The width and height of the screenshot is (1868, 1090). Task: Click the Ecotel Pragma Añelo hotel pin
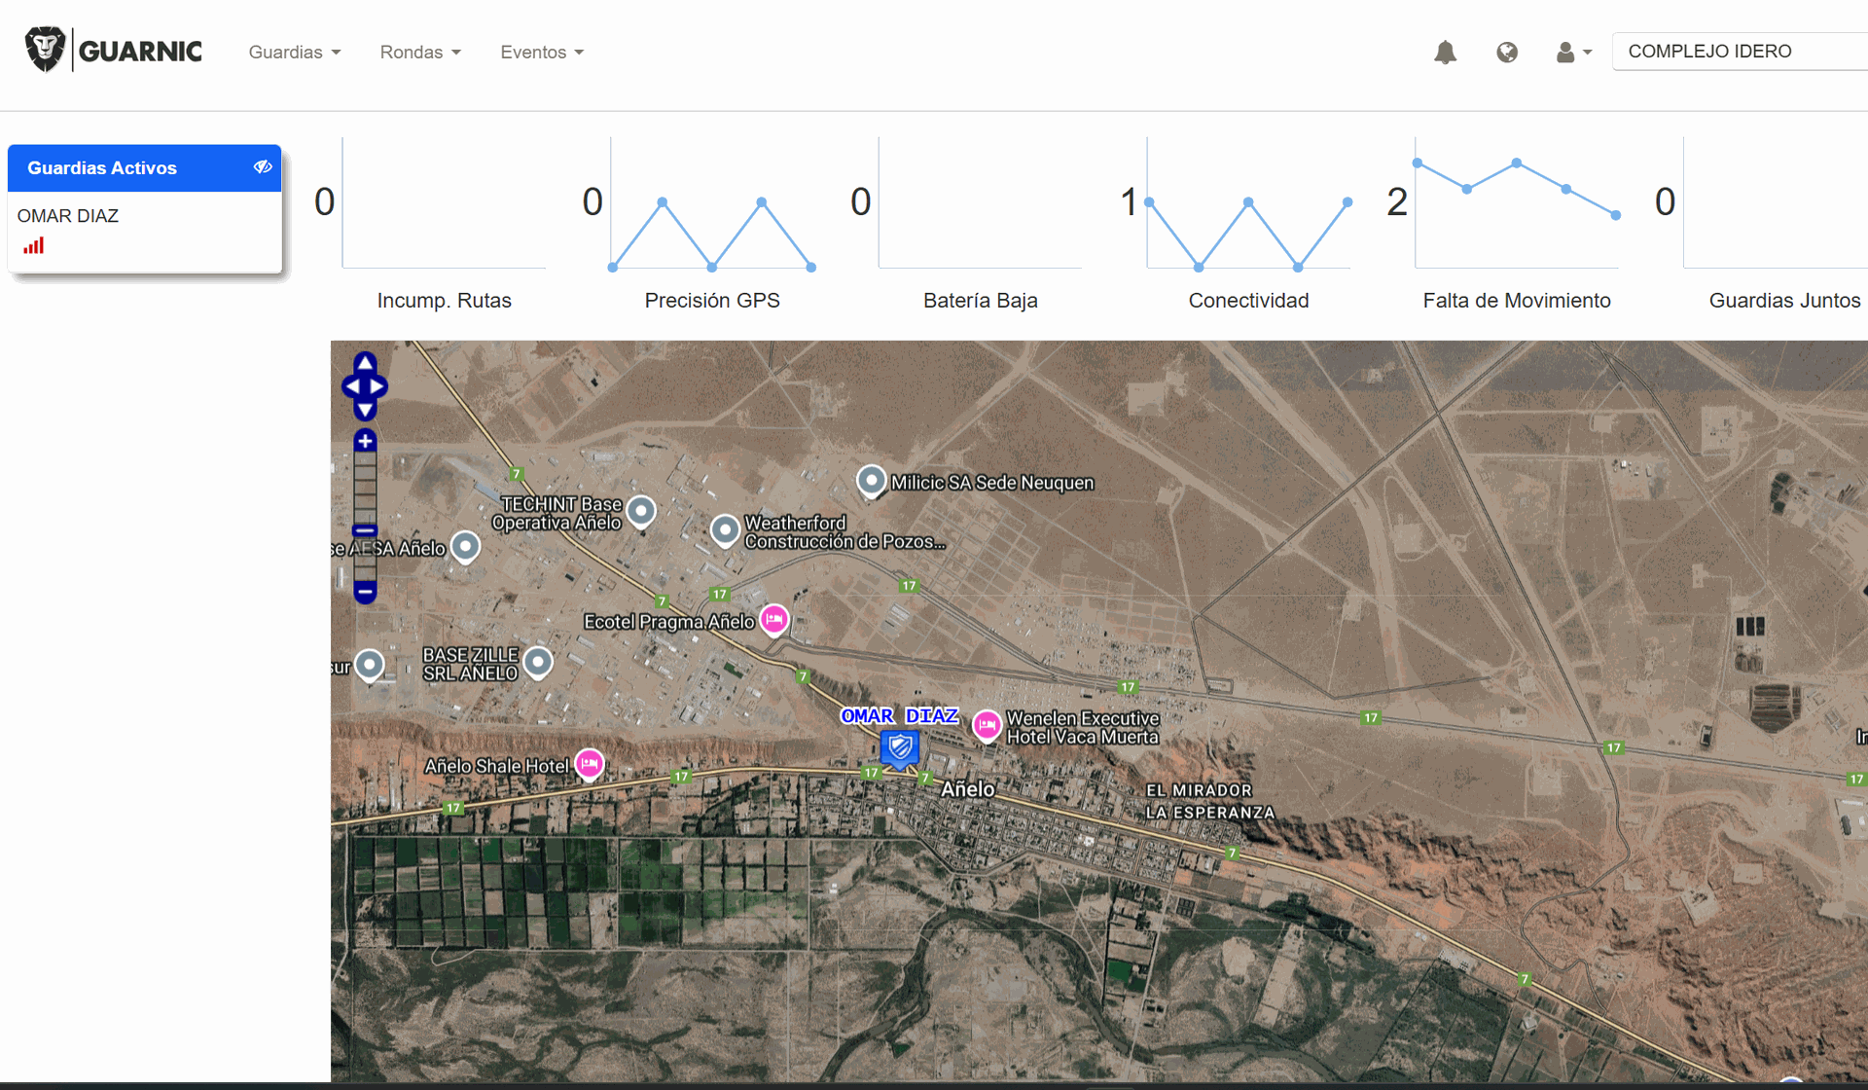point(774,619)
